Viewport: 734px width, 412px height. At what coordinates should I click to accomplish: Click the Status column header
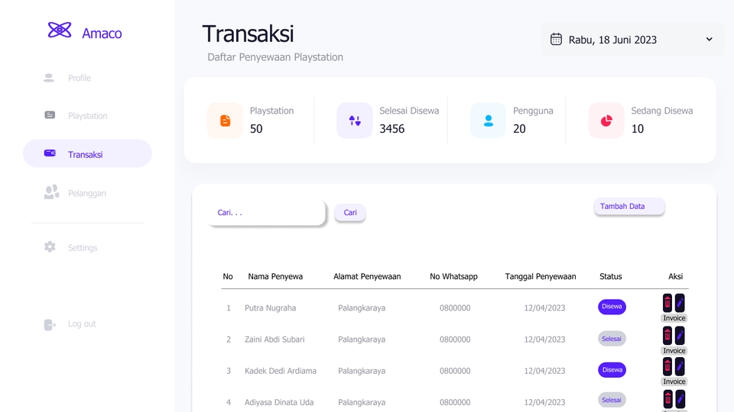point(610,276)
